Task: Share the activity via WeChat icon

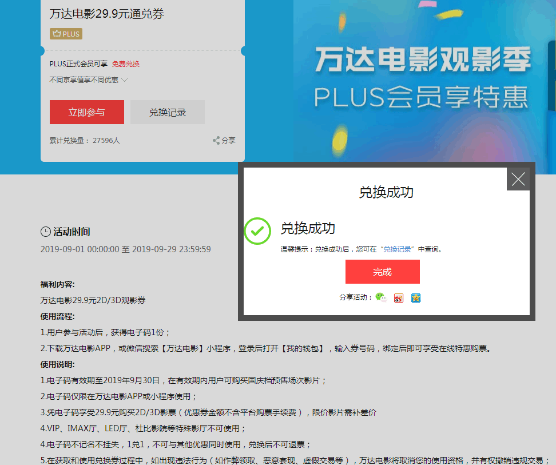Action: 381,297
